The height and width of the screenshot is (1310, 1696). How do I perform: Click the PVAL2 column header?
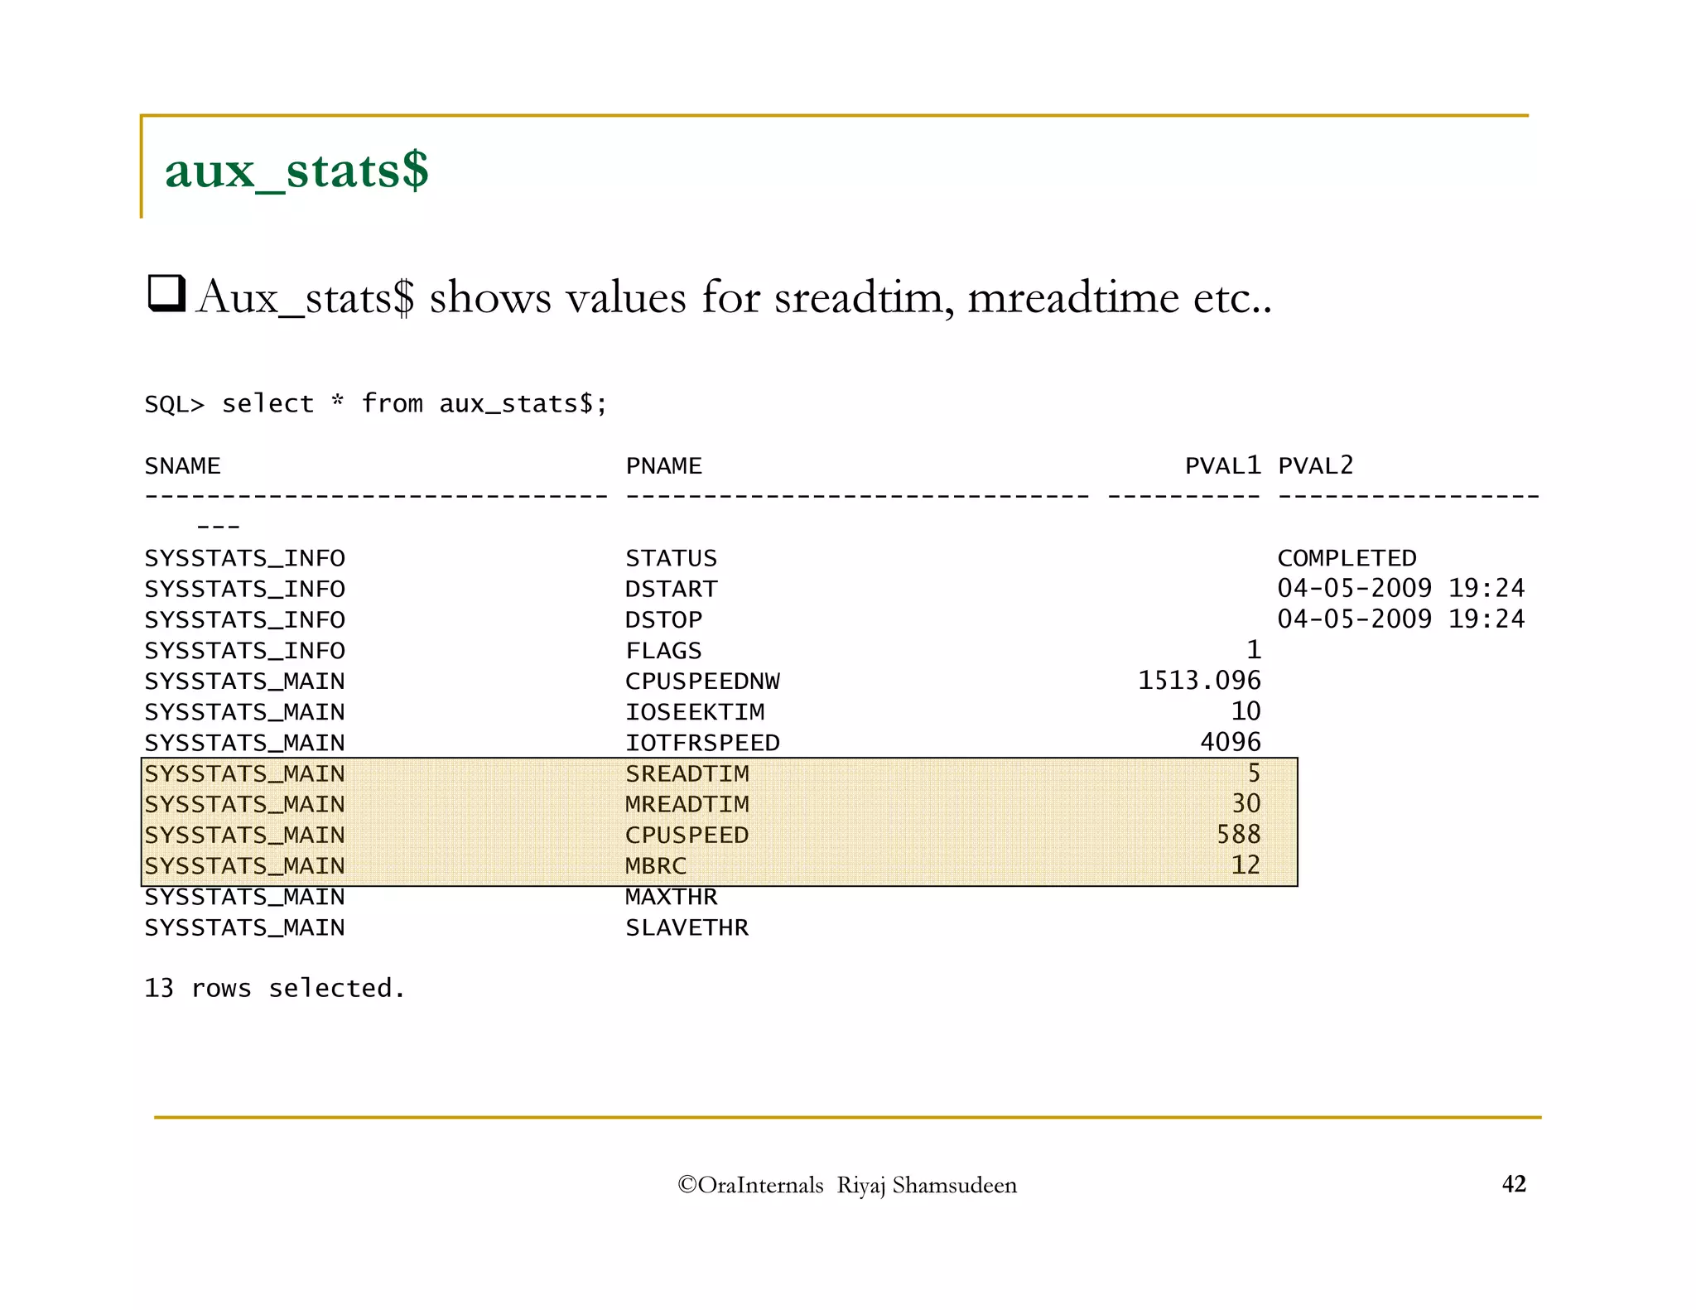(1316, 465)
